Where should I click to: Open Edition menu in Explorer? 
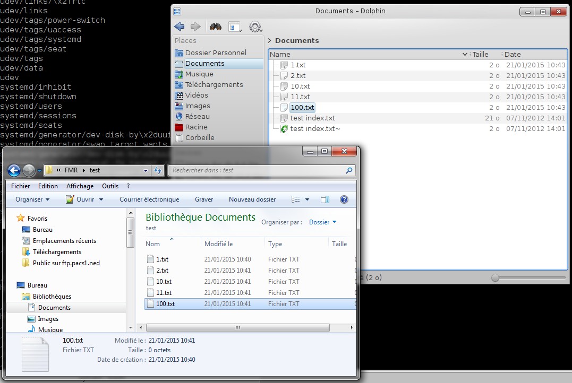tap(48, 186)
